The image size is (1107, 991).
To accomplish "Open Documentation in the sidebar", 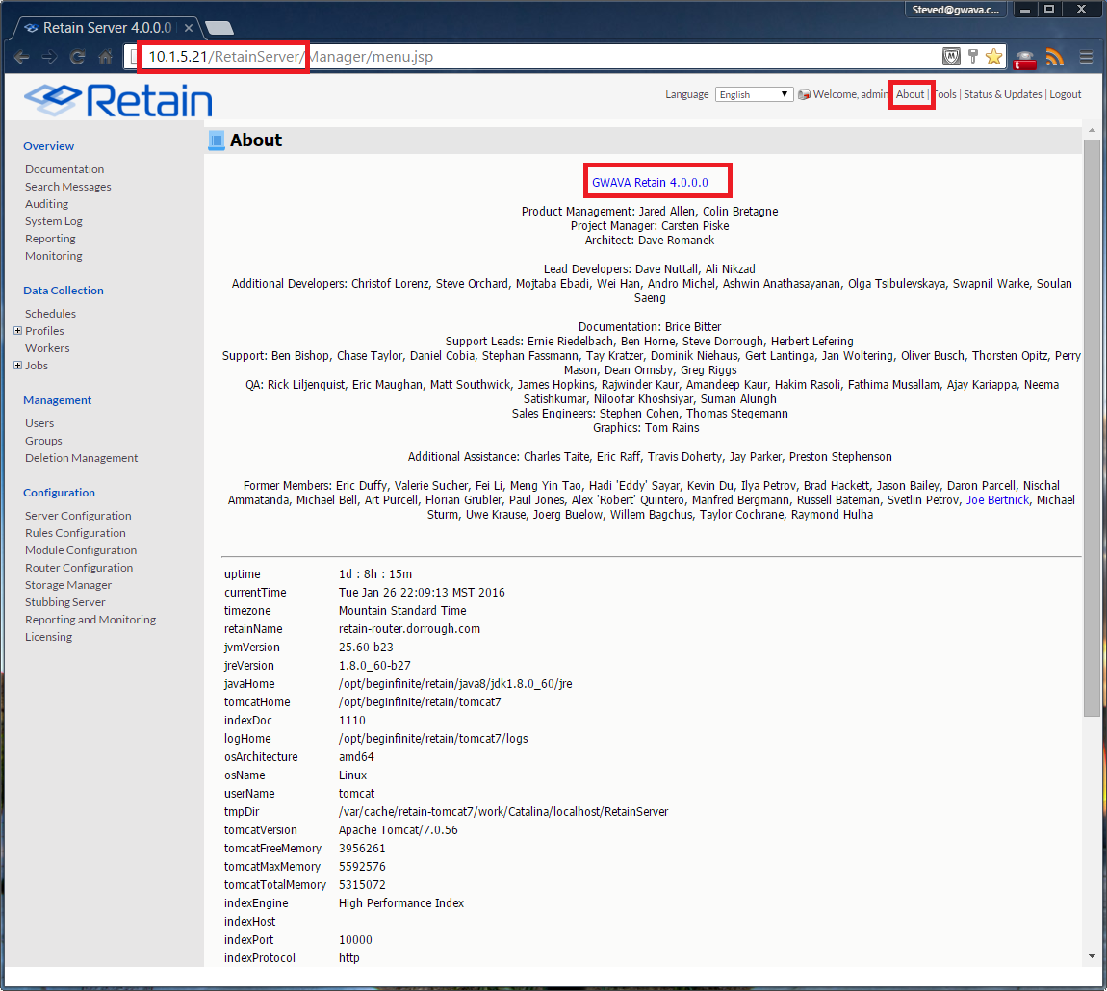I will pos(64,169).
